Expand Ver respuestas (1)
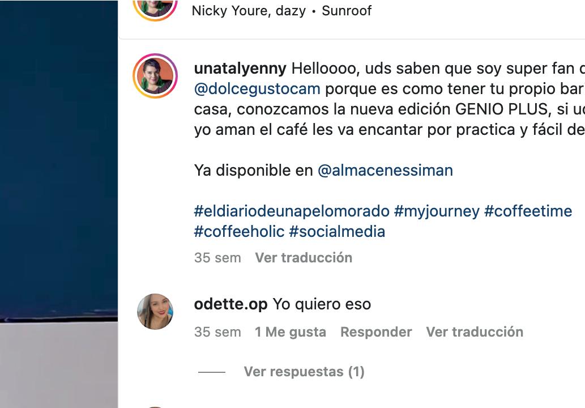Image resolution: width=585 pixels, height=408 pixels. (x=304, y=372)
